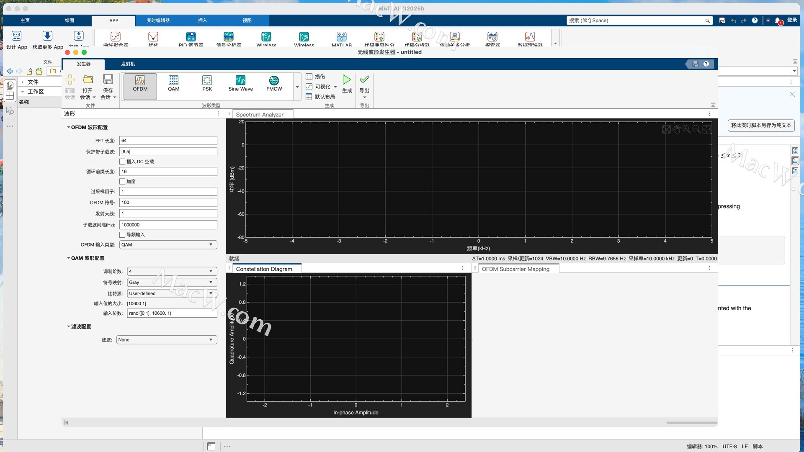Select the FMCW waveform icon
The width and height of the screenshot is (804, 452).
pos(274,80)
